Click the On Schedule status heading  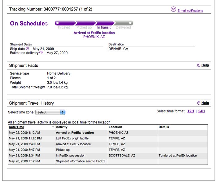[x=27, y=23]
